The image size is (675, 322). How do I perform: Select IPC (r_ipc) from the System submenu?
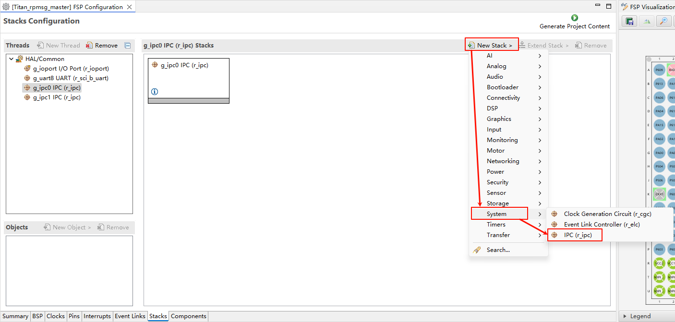578,235
